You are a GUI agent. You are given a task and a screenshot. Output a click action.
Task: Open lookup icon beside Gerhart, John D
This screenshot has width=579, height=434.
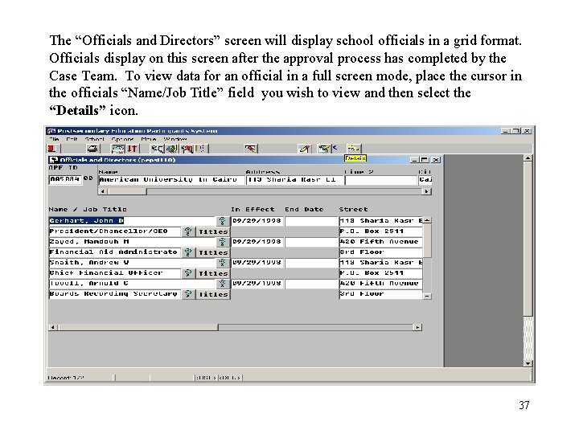pos(222,221)
